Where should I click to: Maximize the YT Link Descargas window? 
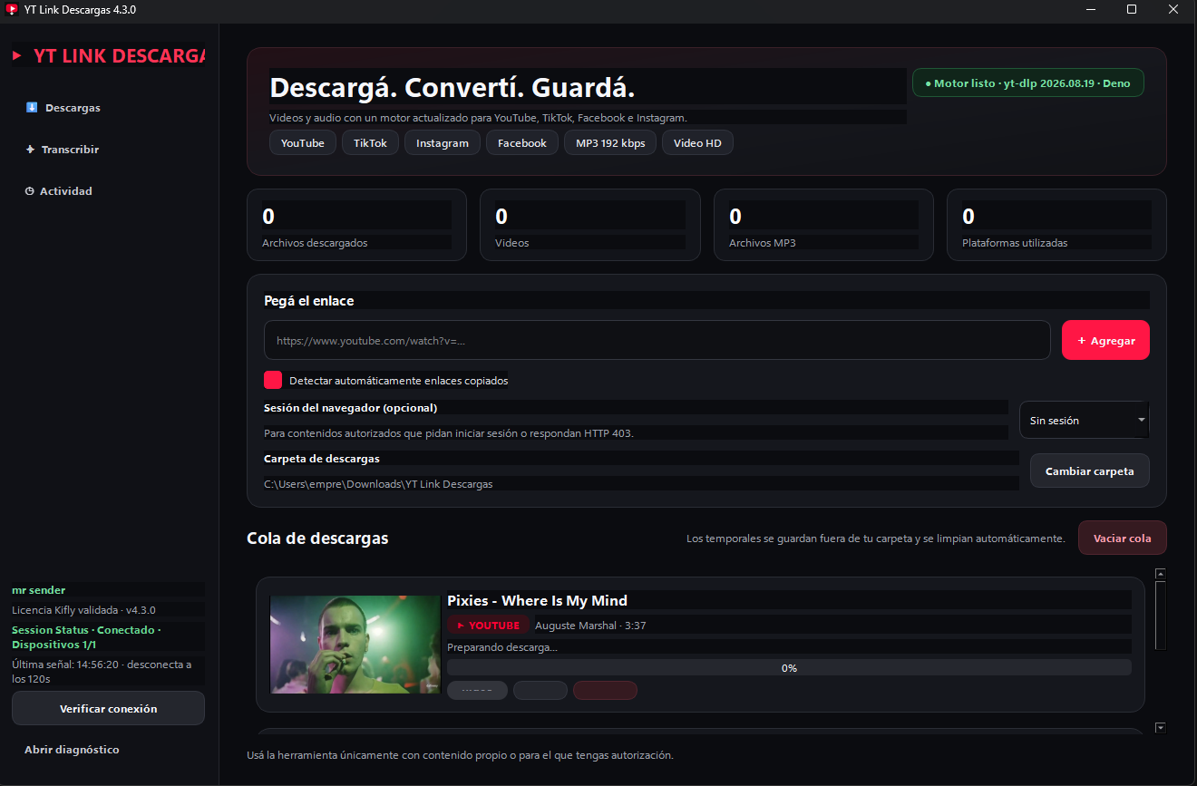(x=1132, y=10)
